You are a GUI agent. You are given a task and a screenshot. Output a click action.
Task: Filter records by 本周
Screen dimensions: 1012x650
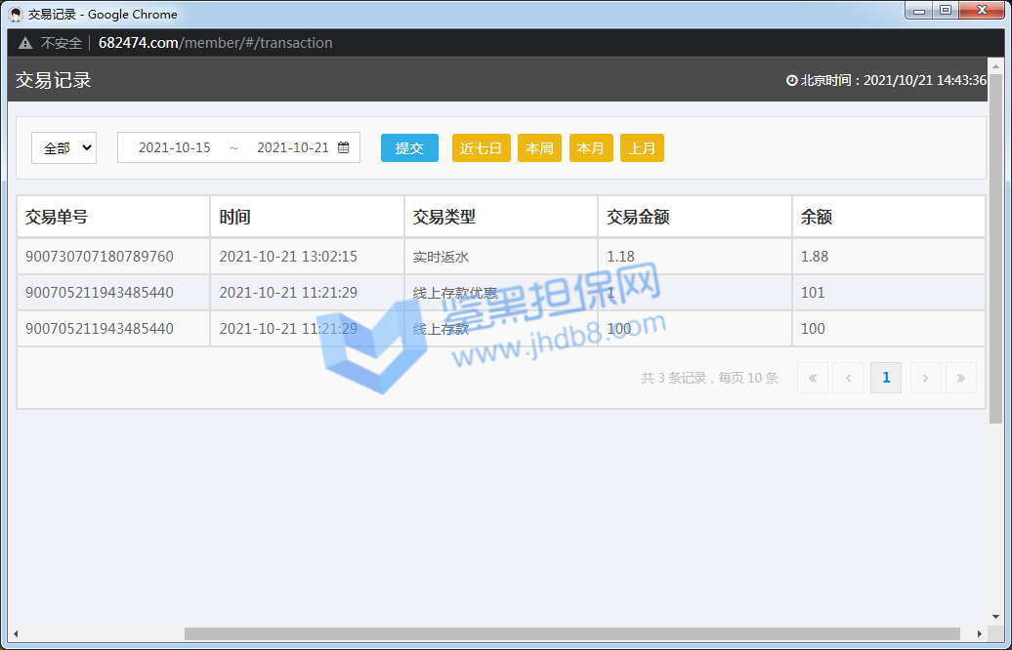[x=539, y=148]
